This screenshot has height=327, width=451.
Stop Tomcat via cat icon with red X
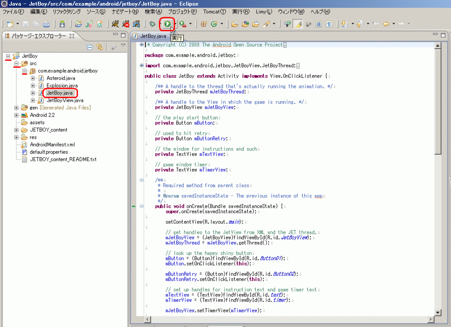[x=126, y=24]
